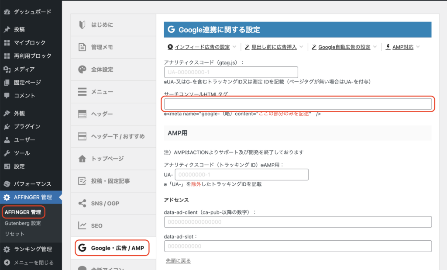447x270 pixels.
Task: Focus the data-ad-slot input field
Action: click(298, 246)
